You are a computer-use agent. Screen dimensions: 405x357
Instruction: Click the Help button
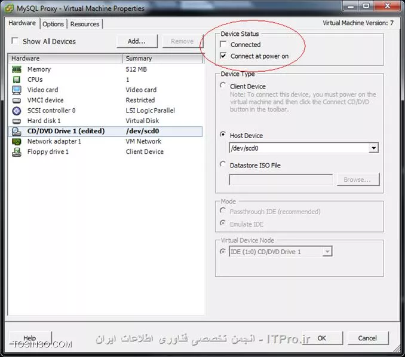coord(30,338)
